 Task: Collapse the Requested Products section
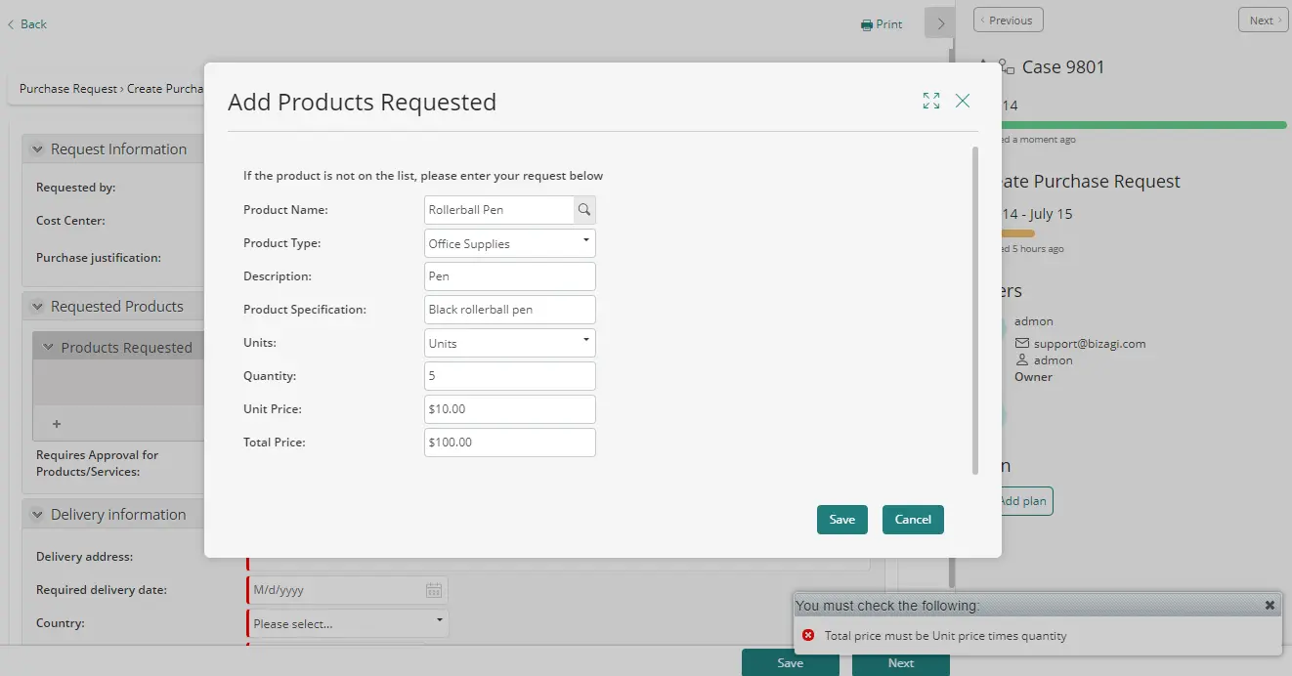[x=38, y=307]
